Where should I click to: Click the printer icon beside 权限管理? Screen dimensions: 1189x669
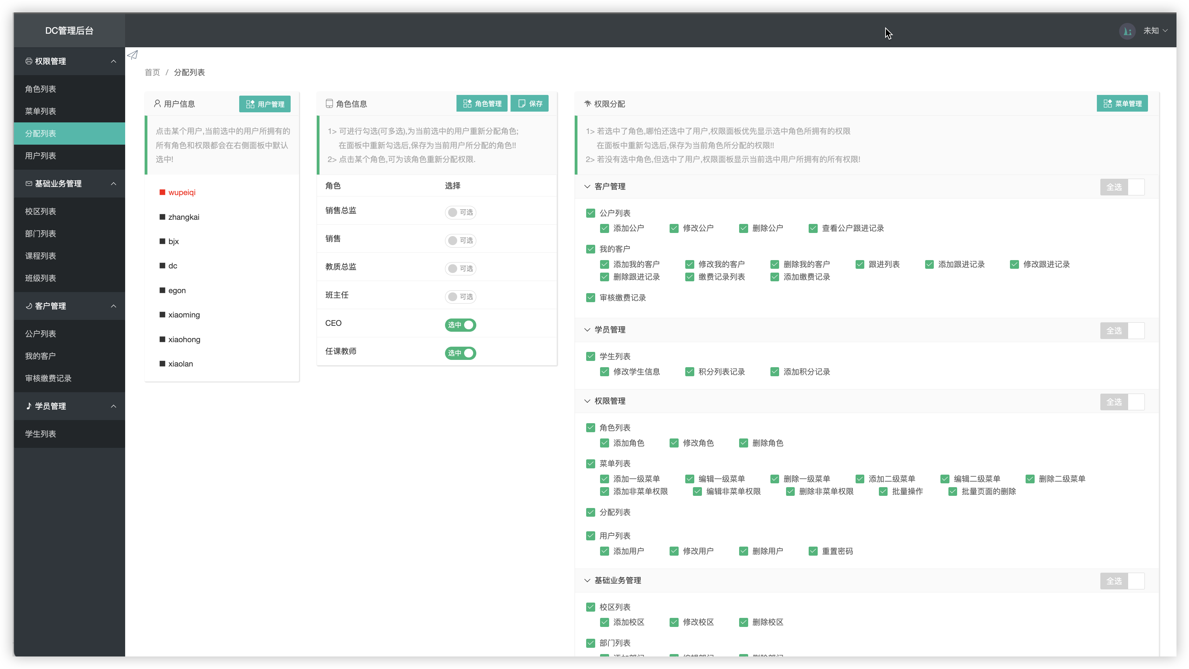click(29, 61)
